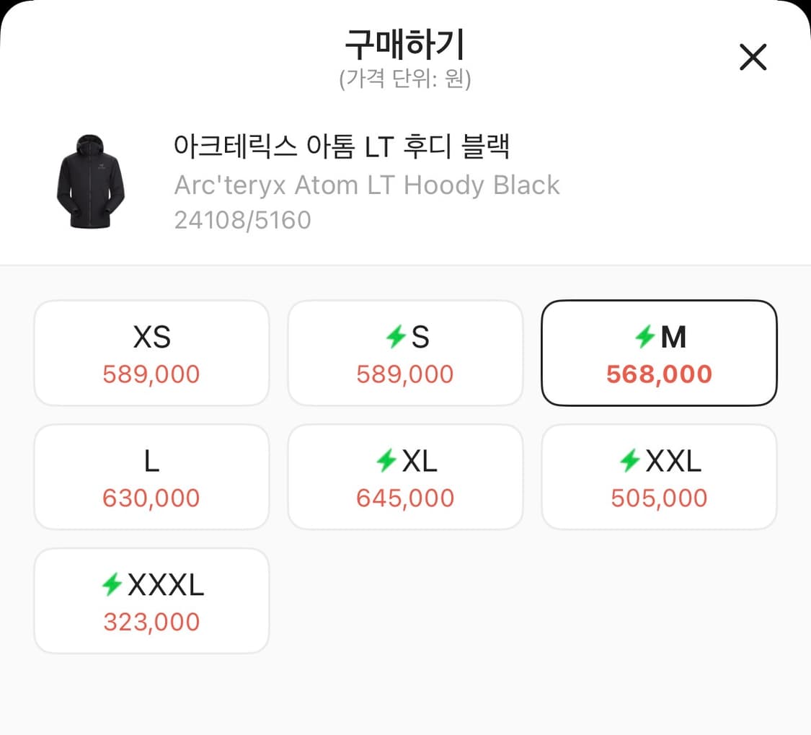This screenshot has height=735, width=811.
Task: Select the XS size option
Action: (151, 352)
